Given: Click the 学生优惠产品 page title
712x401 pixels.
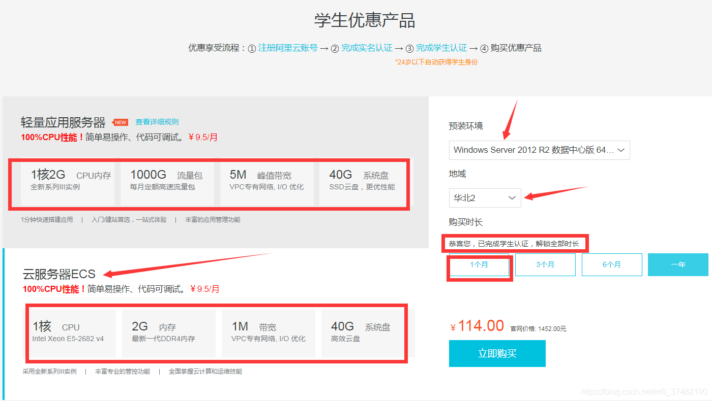Looking at the screenshot, I should click(x=365, y=21).
